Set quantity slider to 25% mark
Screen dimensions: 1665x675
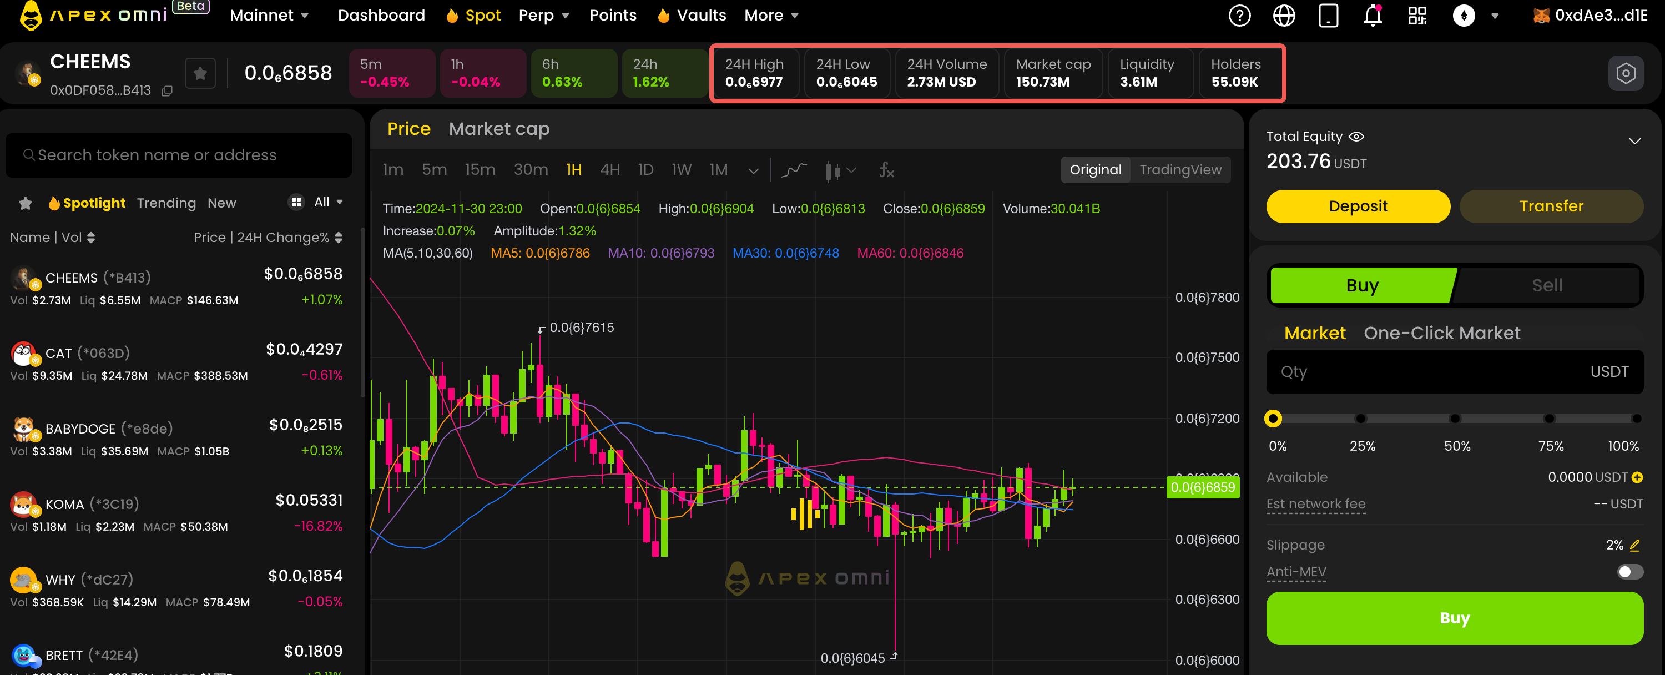tap(1360, 419)
